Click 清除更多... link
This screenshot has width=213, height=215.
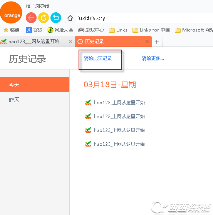coord(153,58)
